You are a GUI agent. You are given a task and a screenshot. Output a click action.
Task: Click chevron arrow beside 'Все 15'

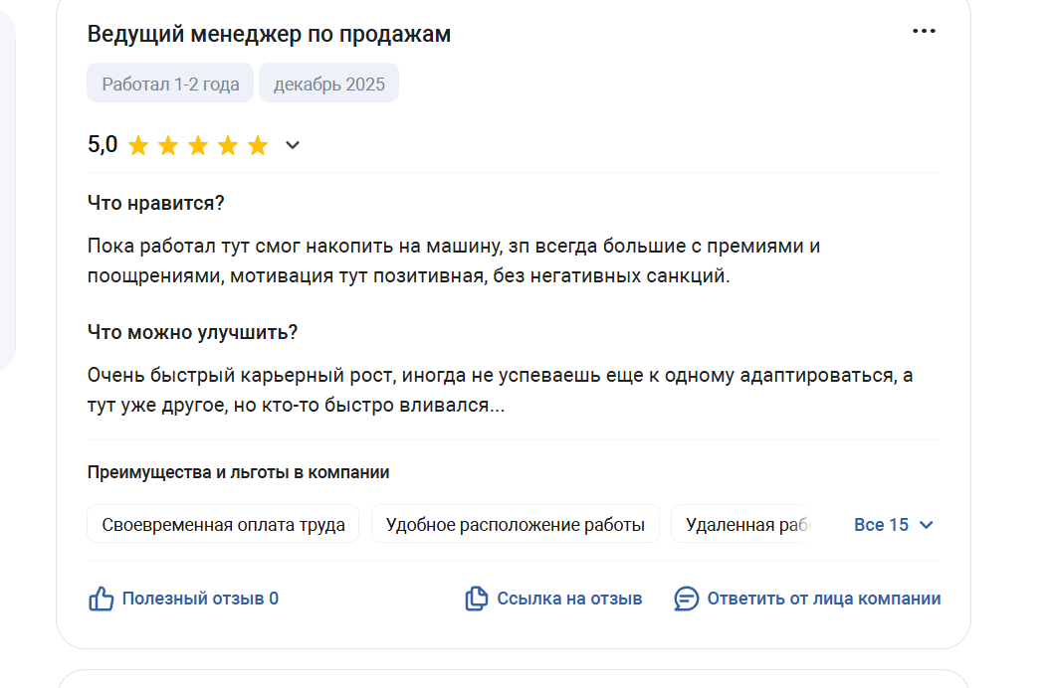pyautogui.click(x=927, y=525)
